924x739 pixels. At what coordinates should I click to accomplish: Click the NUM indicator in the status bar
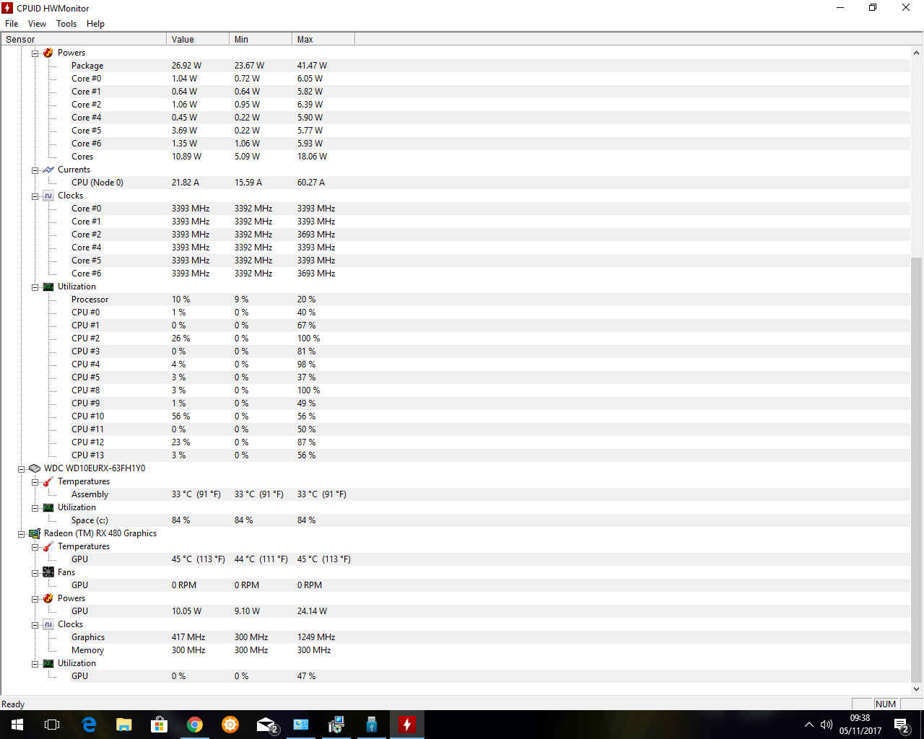[885, 704]
